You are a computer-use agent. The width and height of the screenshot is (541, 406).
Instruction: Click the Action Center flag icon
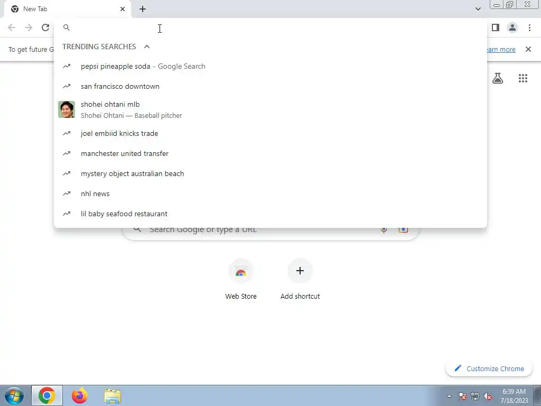tap(462, 396)
